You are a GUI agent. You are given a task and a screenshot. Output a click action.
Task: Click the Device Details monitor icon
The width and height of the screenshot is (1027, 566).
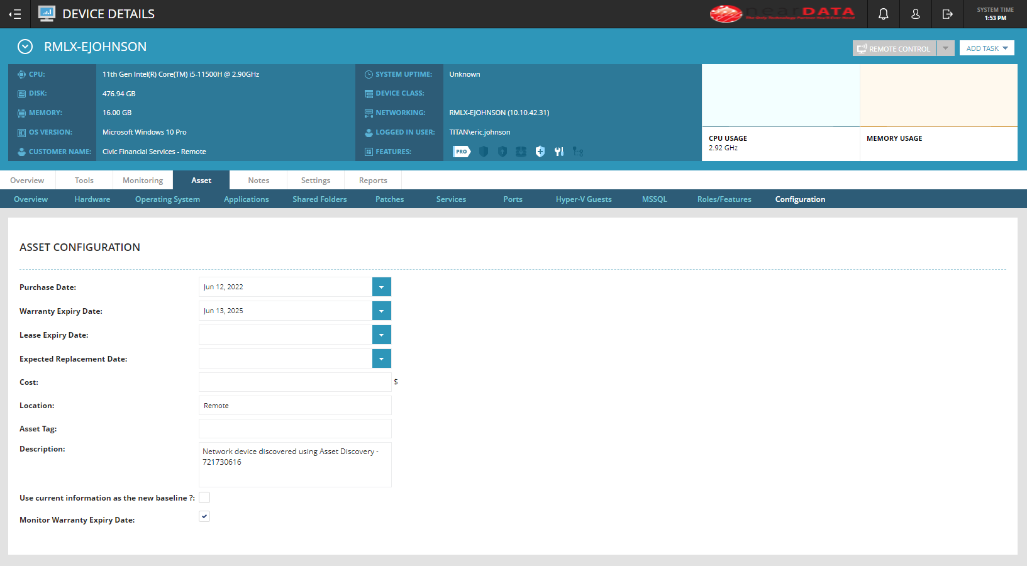coord(47,13)
